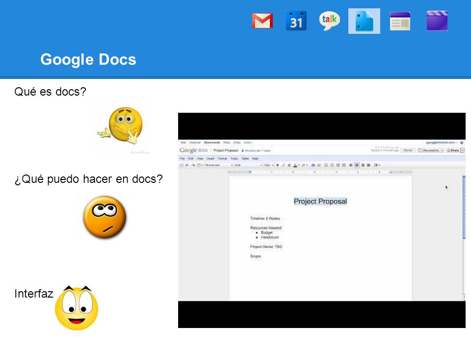This screenshot has width=471, height=353.
Task: Select the paint format icon
Action: tap(199, 165)
